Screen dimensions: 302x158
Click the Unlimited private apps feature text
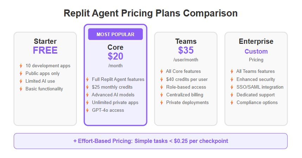tap(115, 103)
